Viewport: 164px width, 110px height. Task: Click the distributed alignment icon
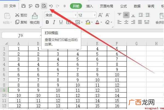pyautogui.click(x=147, y=22)
